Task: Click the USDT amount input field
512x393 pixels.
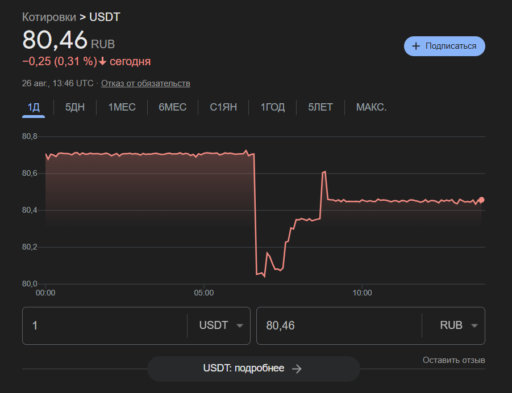Action: pos(105,326)
